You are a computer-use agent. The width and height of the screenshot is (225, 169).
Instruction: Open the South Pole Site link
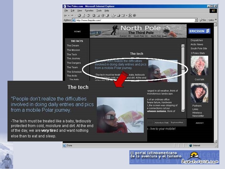(199, 49)
